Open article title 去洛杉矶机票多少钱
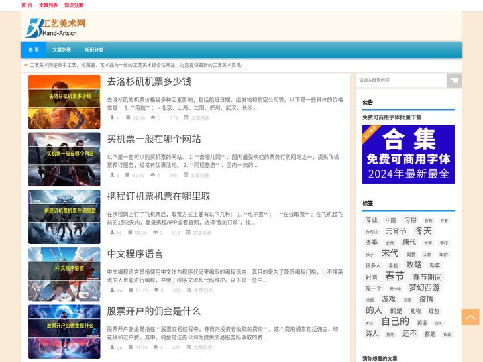The image size is (483, 362). pyautogui.click(x=150, y=82)
